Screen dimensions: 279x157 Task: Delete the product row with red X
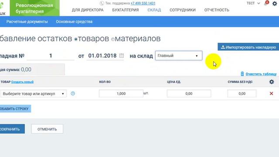[271, 93]
